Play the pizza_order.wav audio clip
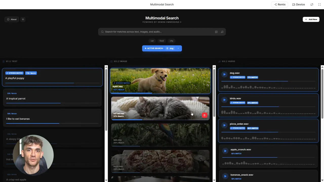This screenshot has width=324, height=182. coord(224,125)
